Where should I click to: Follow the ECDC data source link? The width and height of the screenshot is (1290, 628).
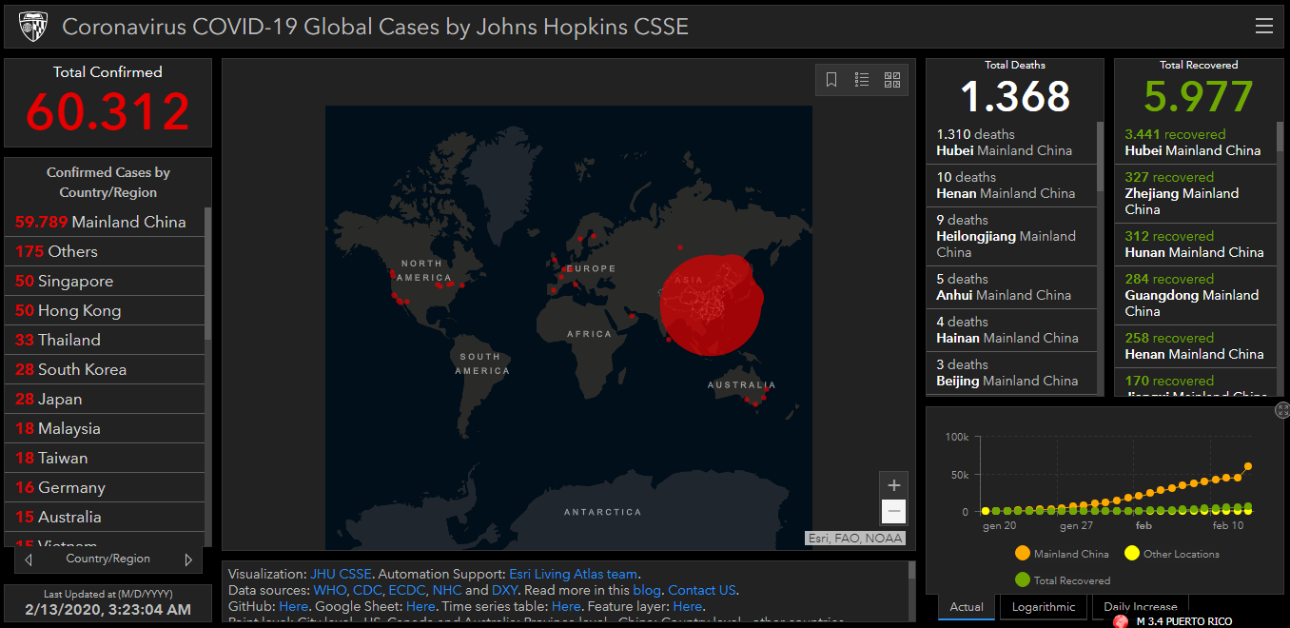click(406, 591)
